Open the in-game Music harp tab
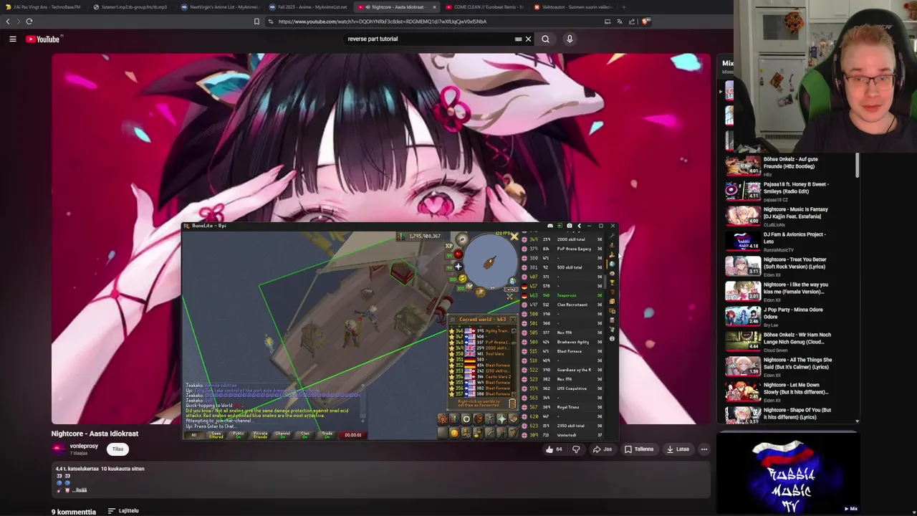The image size is (917, 516). [x=513, y=433]
